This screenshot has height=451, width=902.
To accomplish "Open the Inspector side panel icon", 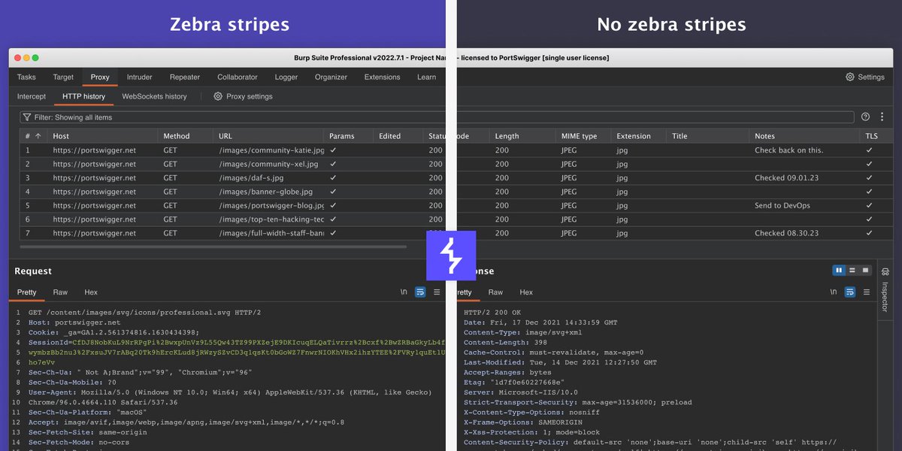I will click(x=885, y=271).
